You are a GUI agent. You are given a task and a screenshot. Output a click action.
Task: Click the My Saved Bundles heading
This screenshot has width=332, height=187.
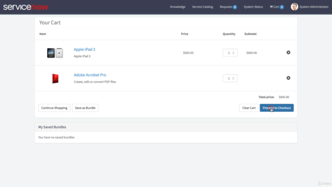[52, 127]
